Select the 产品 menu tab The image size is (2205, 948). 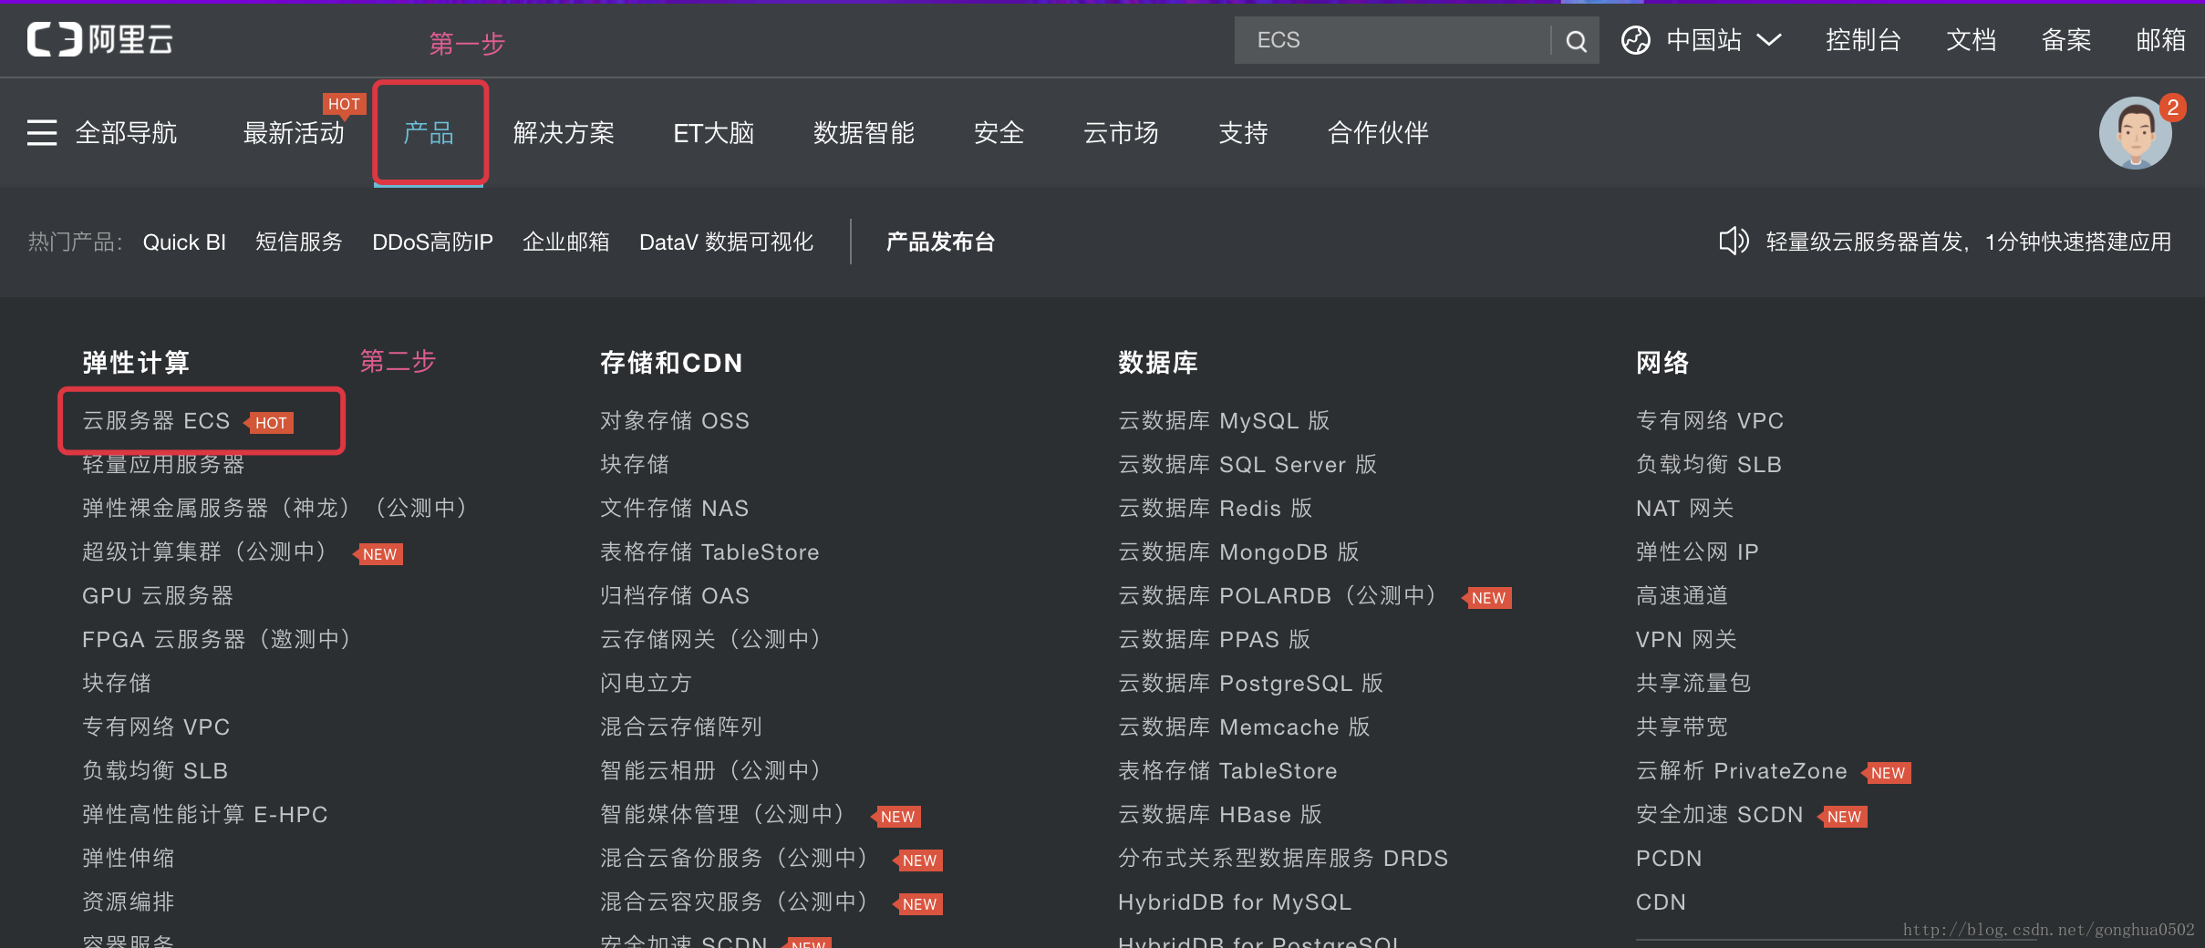click(429, 133)
